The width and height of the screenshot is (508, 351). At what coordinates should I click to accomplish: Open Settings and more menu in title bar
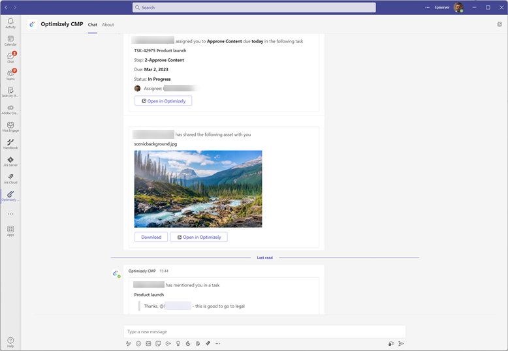(428, 7)
